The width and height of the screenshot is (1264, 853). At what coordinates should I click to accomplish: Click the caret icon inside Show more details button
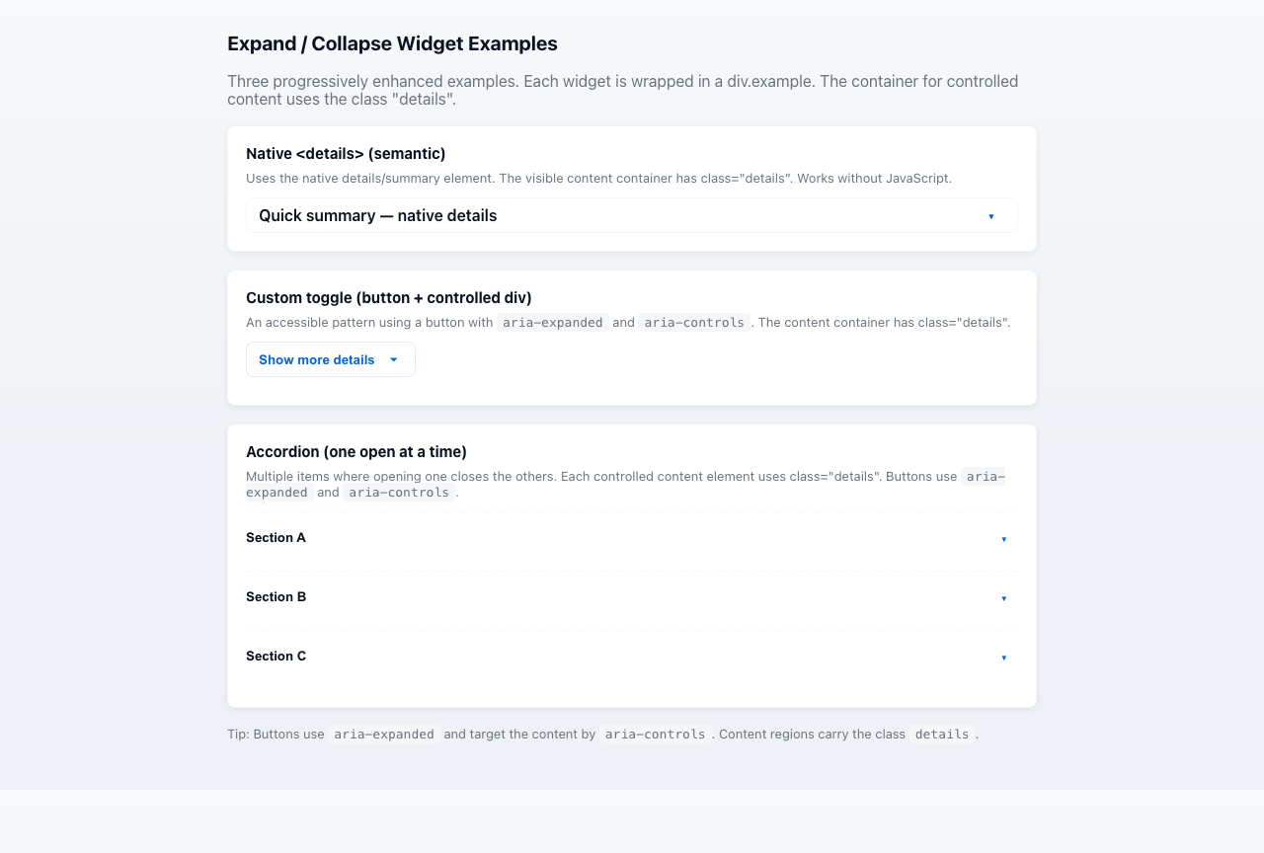(x=394, y=359)
